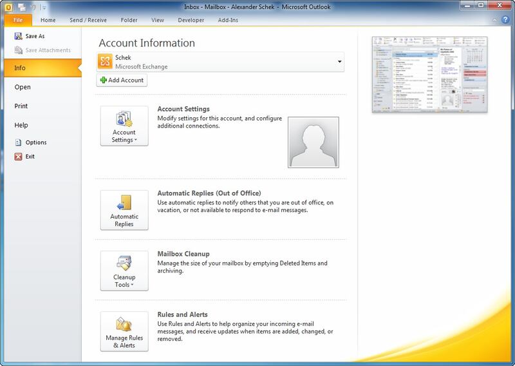
Task: Click the Send/Receive All Folders quick access icon
Action: (21, 7)
